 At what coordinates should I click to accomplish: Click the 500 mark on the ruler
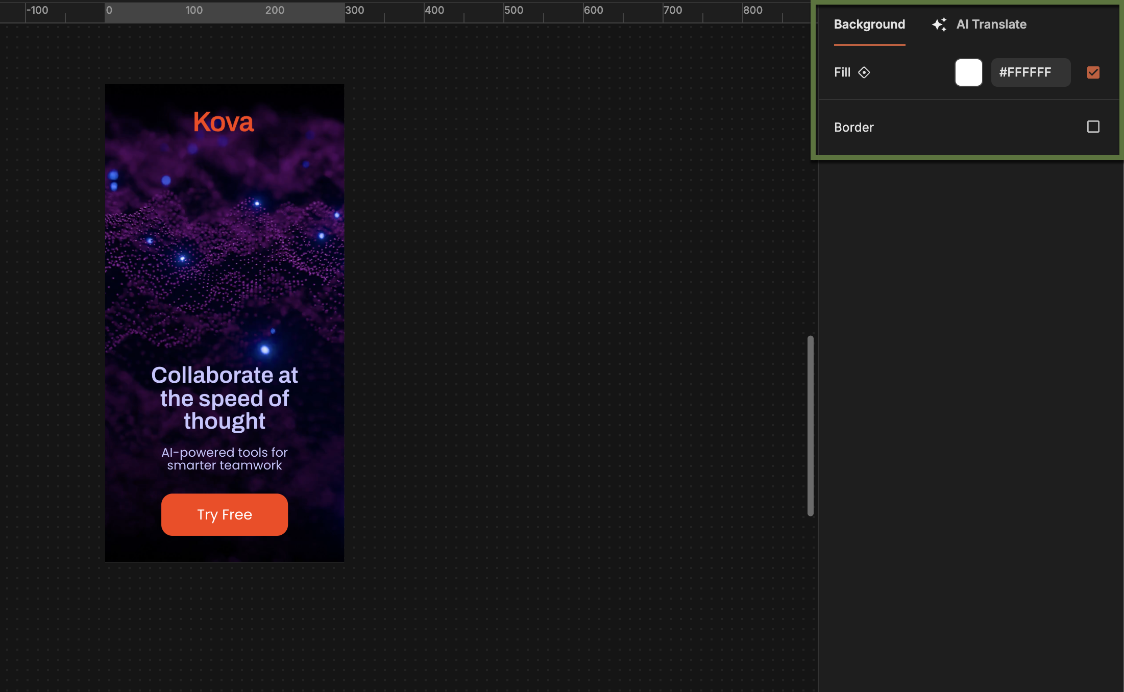513,10
